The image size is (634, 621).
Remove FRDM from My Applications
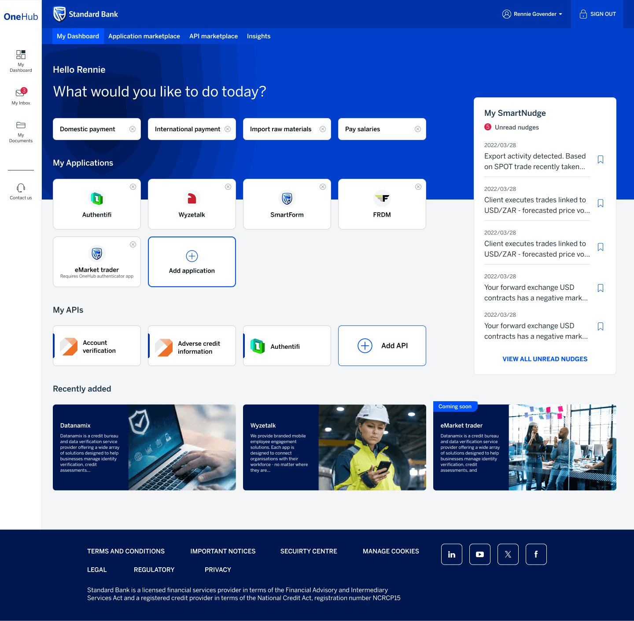[x=418, y=187]
